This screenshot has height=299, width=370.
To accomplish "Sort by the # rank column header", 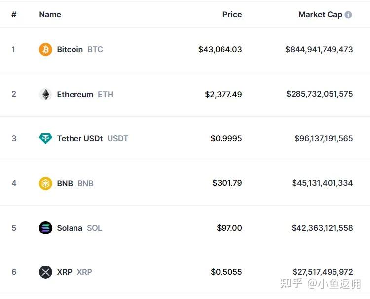I will (x=14, y=15).
